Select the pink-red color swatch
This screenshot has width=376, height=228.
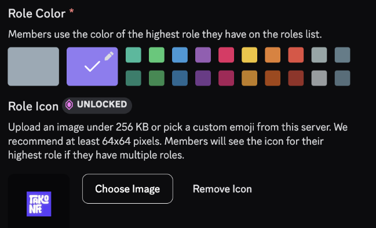pyautogui.click(x=226, y=55)
